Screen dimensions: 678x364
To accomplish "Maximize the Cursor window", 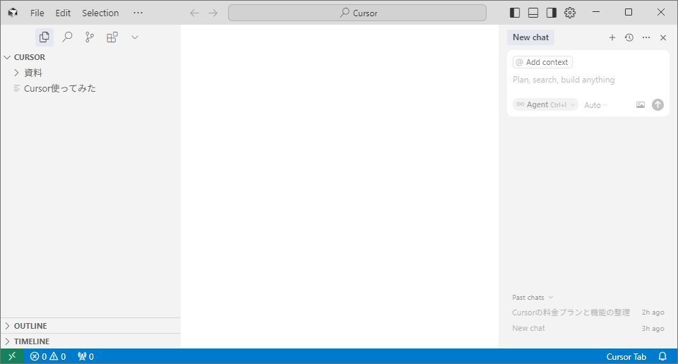I will (629, 12).
